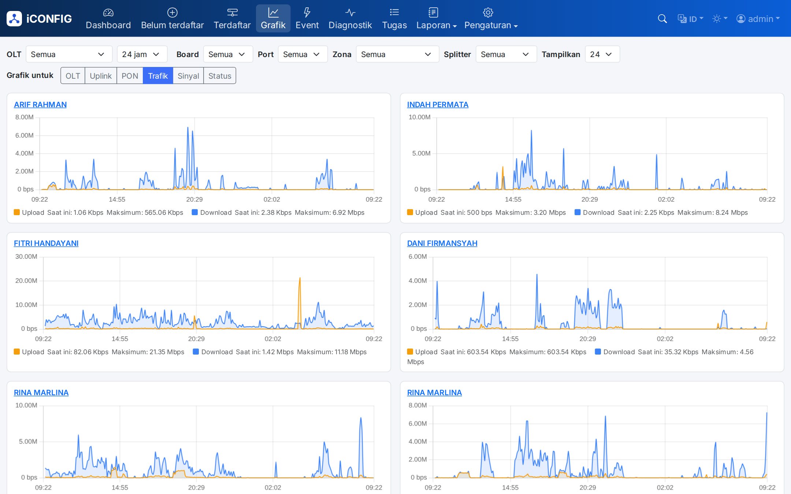Select Trafik graph type button

click(158, 76)
